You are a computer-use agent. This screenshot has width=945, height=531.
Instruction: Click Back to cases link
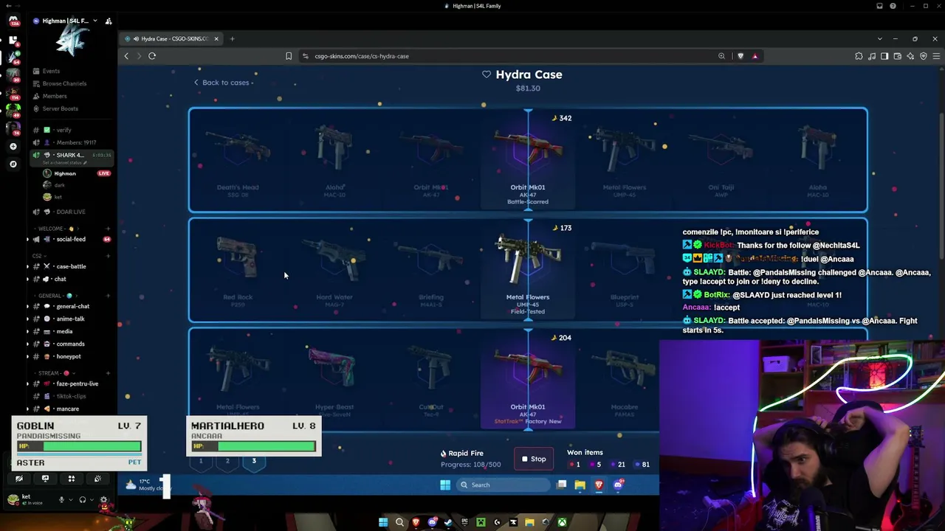click(x=224, y=83)
